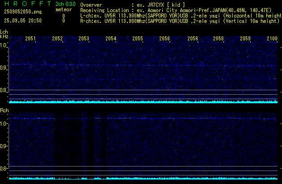Select the 2052 time marker
Screen dimensions: 282x184
(57, 38)
